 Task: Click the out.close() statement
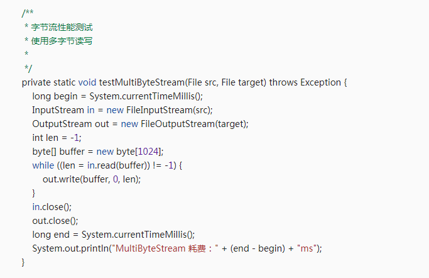click(55, 220)
